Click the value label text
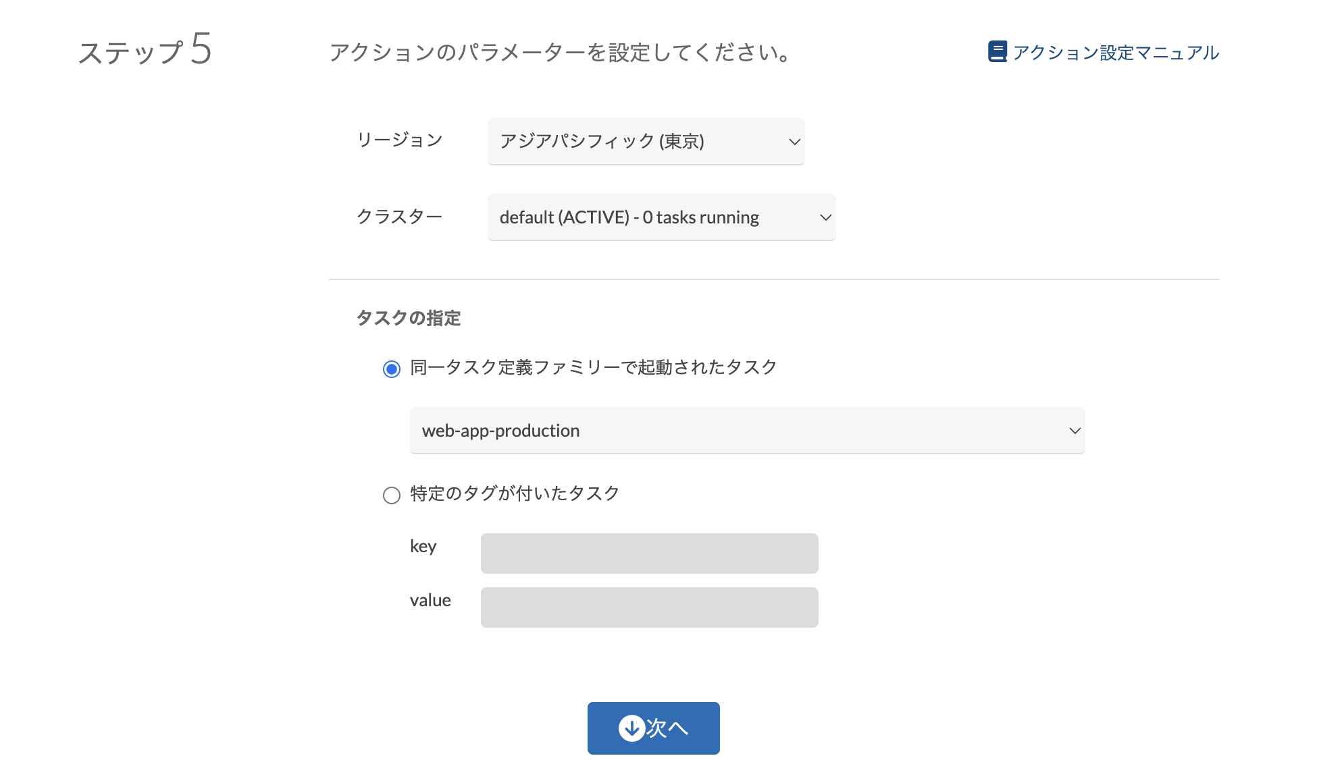The height and width of the screenshot is (783, 1344). pyautogui.click(x=430, y=600)
